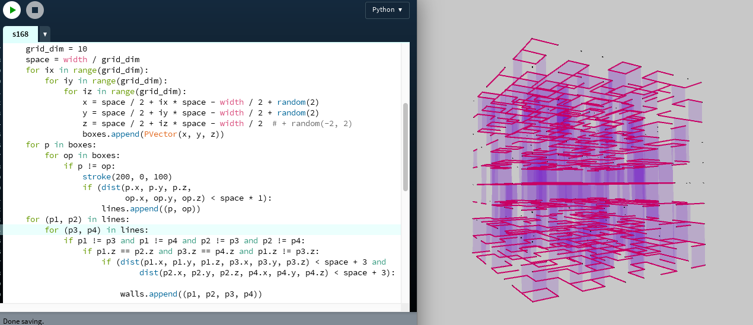The image size is (753, 325).
Task: Click the editor's vertical scrollbar thumb
Action: tap(406, 146)
